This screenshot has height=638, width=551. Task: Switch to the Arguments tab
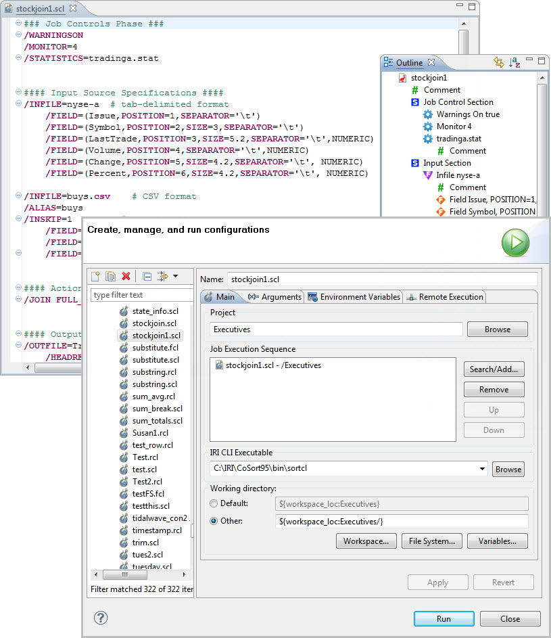point(275,297)
